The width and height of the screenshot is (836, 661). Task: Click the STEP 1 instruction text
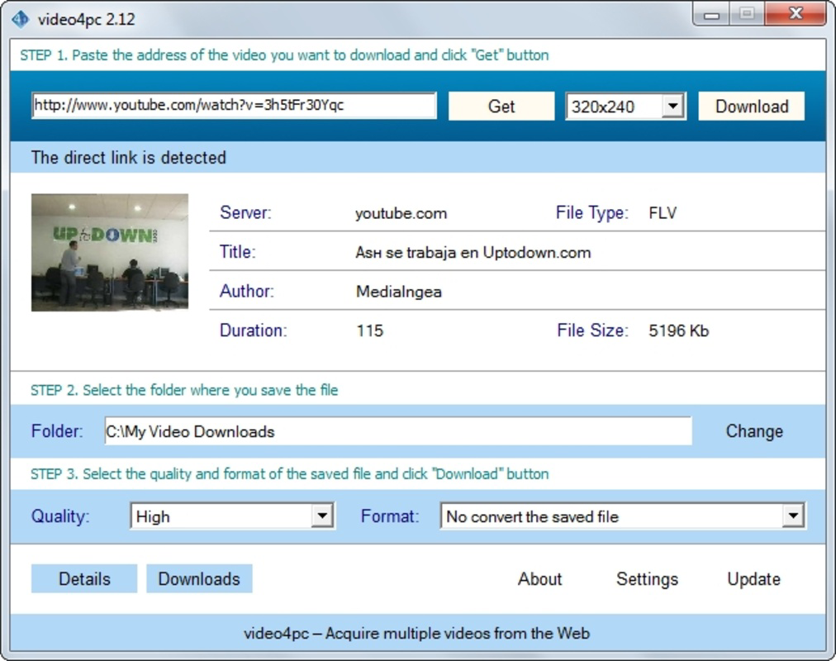pyautogui.click(x=284, y=55)
